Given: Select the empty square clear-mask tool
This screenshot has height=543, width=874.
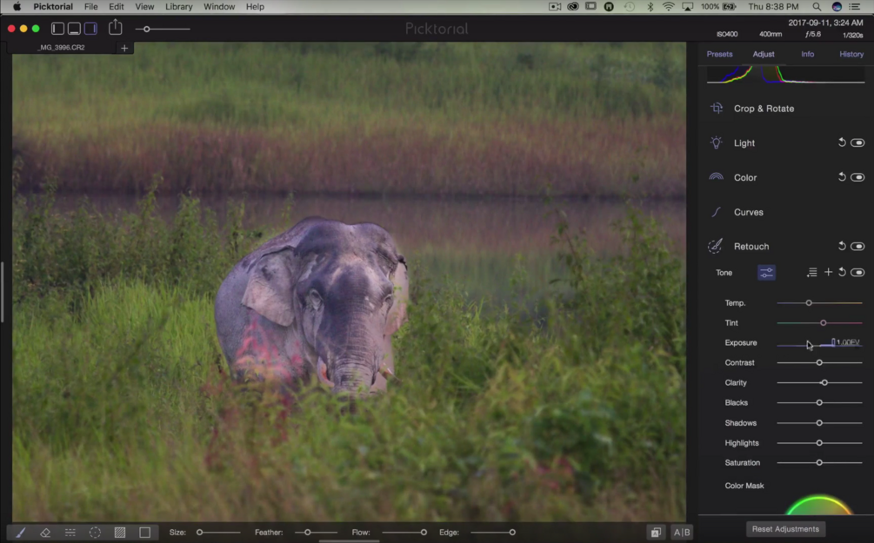Looking at the screenshot, I should (145, 533).
